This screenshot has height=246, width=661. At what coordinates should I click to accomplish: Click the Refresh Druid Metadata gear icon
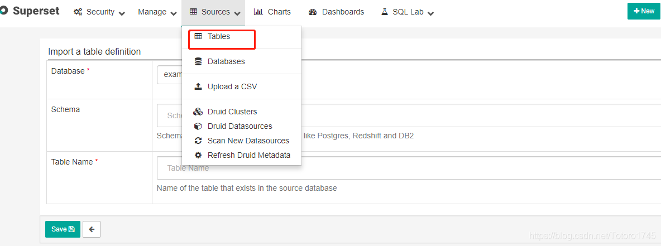point(198,155)
